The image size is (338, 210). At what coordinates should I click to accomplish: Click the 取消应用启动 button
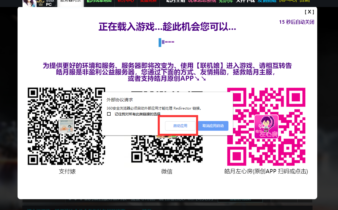213,126
